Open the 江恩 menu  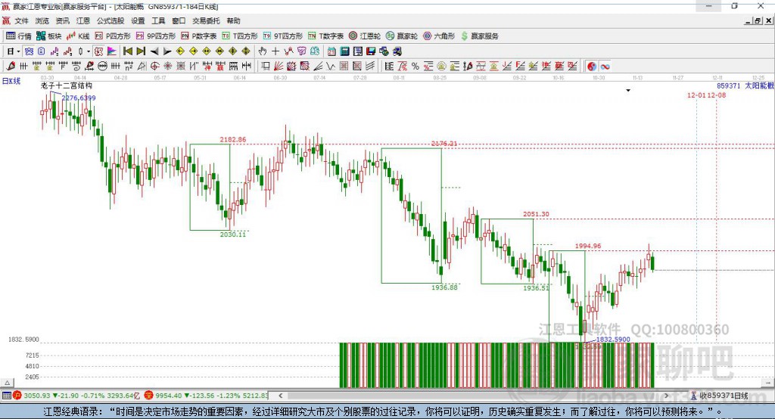click(x=82, y=20)
